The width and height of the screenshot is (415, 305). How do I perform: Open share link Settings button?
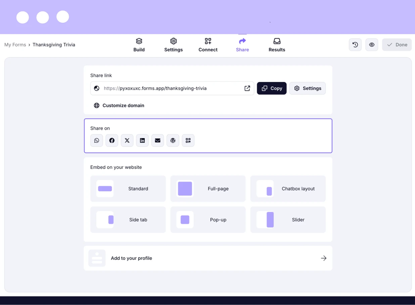[308, 88]
